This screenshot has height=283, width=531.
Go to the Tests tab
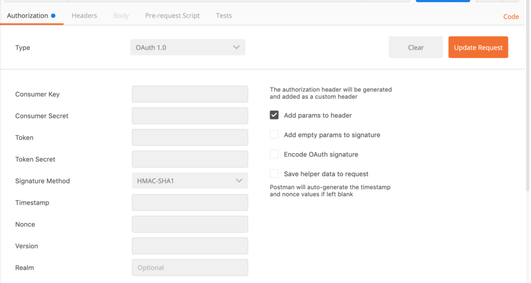tap(224, 16)
